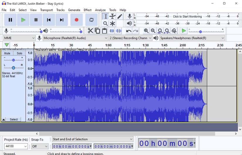Click the Pause button
242x155 pixels.
click(10, 20)
